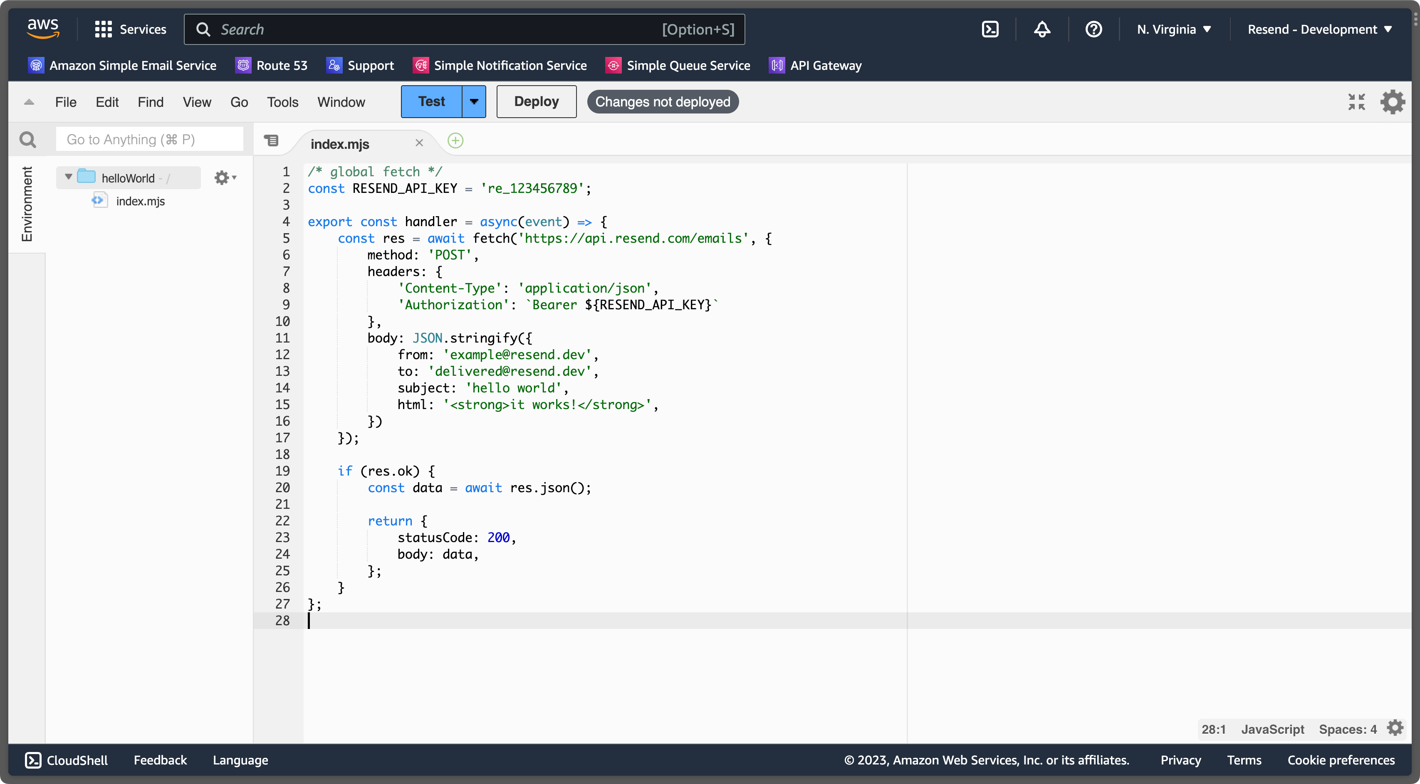This screenshot has height=784, width=1420.
Task: Open Support shortcut
Action: (x=360, y=66)
